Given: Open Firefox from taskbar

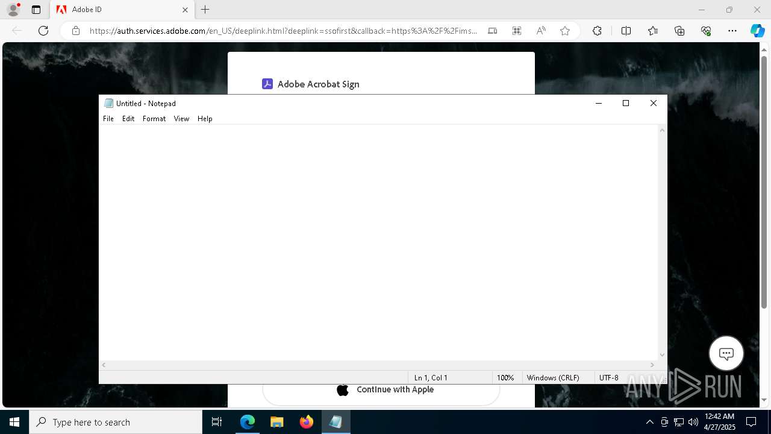Looking at the screenshot, I should click(307, 422).
